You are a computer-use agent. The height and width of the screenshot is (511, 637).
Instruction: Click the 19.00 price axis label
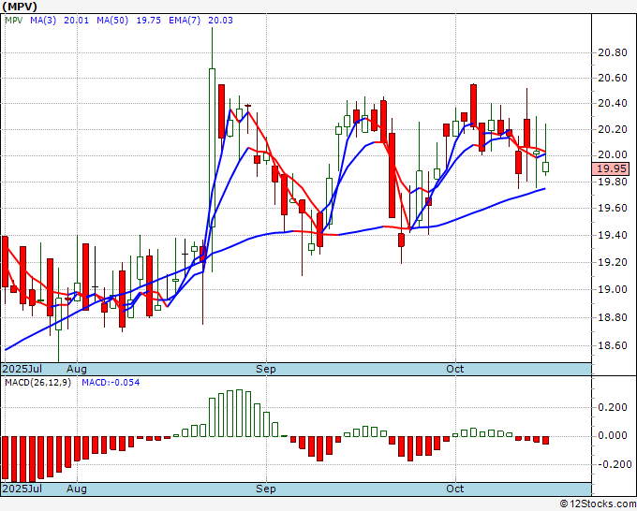613,289
